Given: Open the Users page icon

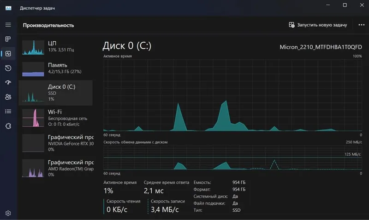Looking at the screenshot, I should click(8, 97).
